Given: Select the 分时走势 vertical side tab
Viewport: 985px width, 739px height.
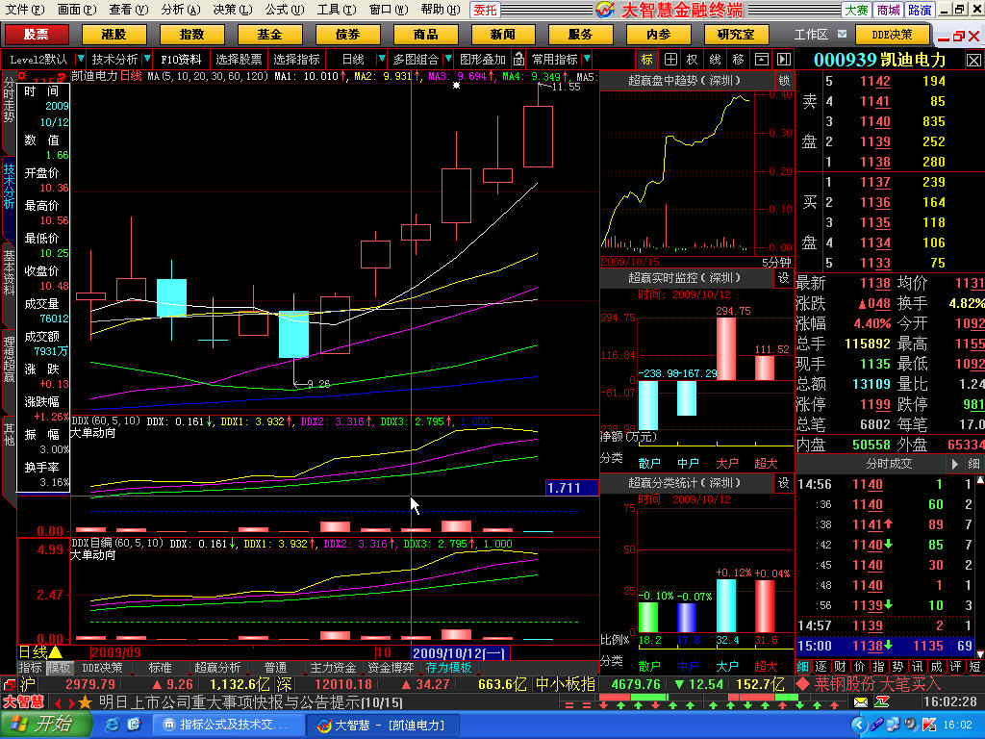Looking at the screenshot, I should coord(8,100).
